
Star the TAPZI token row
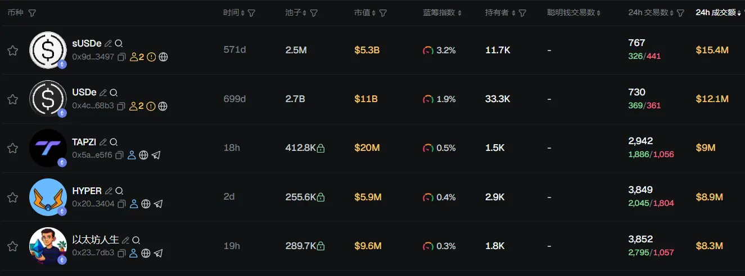click(x=12, y=148)
